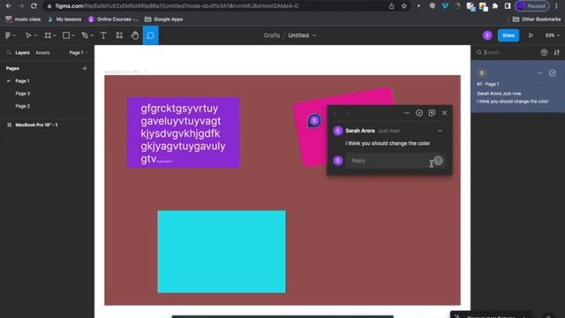This screenshot has height=318, width=565.
Task: Open the Resources tool
Action: pyautogui.click(x=119, y=35)
